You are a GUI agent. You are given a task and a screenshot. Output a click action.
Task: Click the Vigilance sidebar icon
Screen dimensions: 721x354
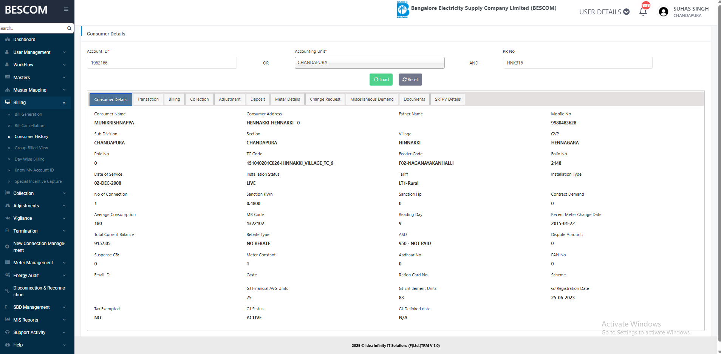(x=7, y=218)
